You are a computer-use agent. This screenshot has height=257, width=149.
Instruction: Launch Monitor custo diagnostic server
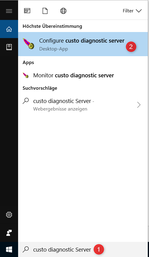[83, 75]
